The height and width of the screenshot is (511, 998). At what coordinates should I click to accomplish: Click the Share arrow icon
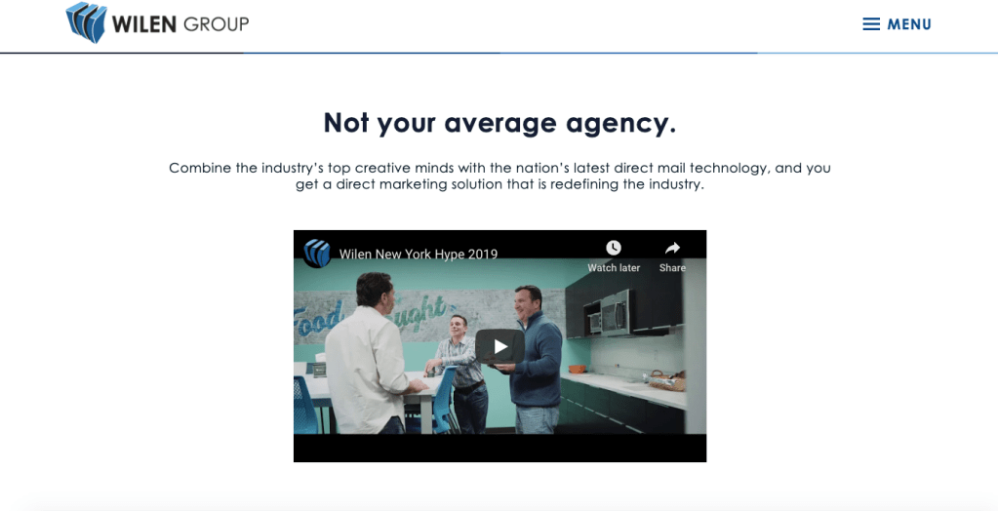[x=672, y=248]
